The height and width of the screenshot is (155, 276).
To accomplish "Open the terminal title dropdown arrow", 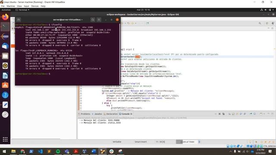I will (82, 20).
